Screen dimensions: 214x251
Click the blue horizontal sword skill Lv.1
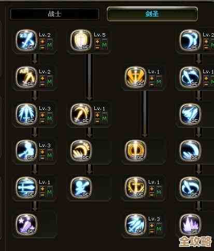pyautogui.click(x=26, y=188)
